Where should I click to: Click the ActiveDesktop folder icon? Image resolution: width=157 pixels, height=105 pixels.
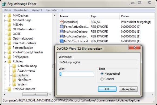tap(14, 66)
